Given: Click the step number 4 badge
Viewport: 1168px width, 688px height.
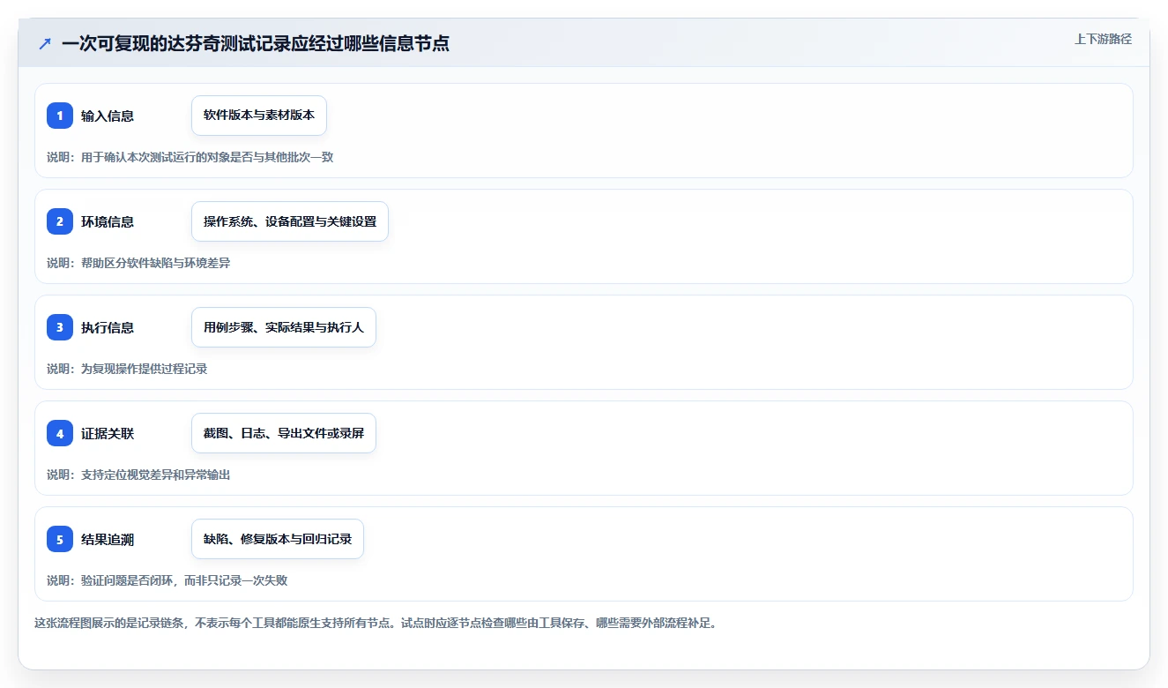Looking at the screenshot, I should pyautogui.click(x=60, y=433).
